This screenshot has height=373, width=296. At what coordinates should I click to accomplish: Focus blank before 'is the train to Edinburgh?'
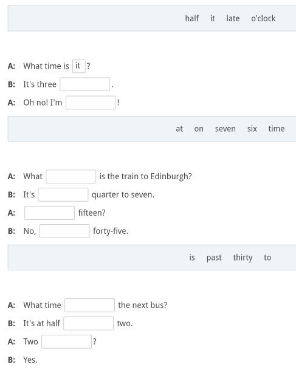click(x=71, y=177)
